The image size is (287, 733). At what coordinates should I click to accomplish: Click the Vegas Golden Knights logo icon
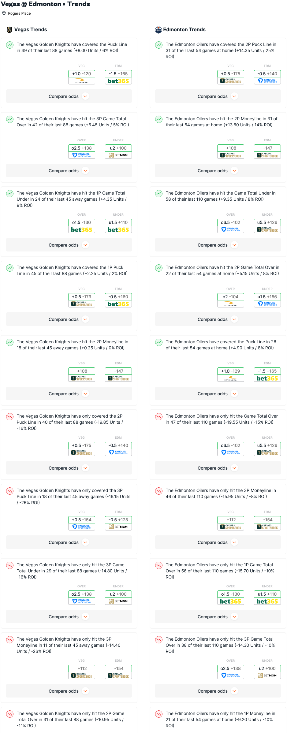pyautogui.click(x=9, y=30)
